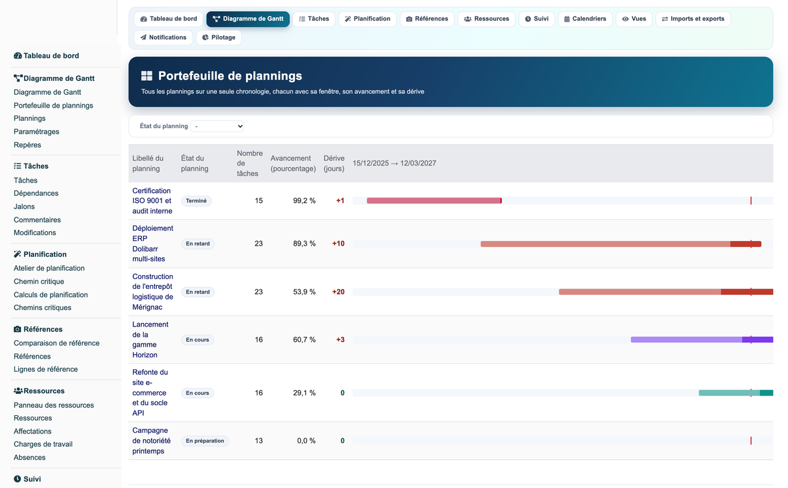
Task: Open Comparaison de référence
Action: [x=56, y=344]
